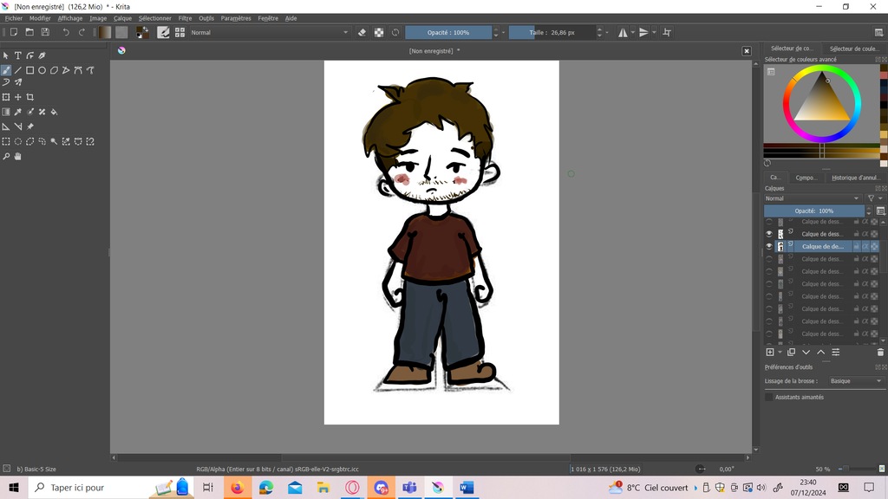Hide the highlighted selected layer's eye
Screen dimensions: 888x499
point(769,247)
